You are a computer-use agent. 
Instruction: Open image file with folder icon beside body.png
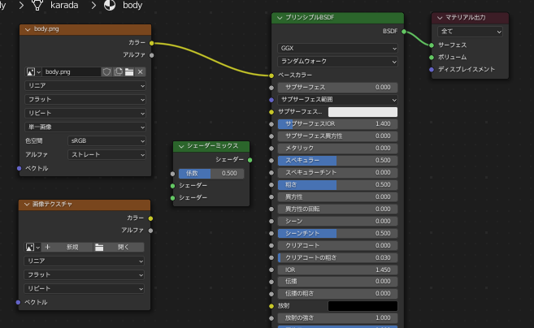click(x=129, y=71)
